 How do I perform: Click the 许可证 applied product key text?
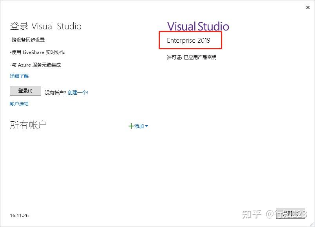(x=192, y=57)
